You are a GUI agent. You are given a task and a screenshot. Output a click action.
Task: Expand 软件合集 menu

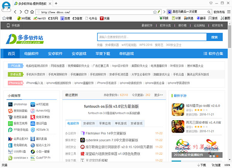(x=213, y=54)
